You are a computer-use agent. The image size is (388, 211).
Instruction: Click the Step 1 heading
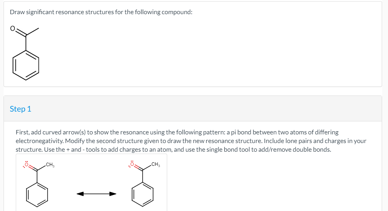21,109
